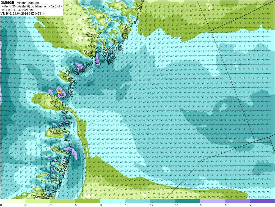Click the DMI/IGB title text
This screenshot has width=275, height=207.
[x=7, y=3]
